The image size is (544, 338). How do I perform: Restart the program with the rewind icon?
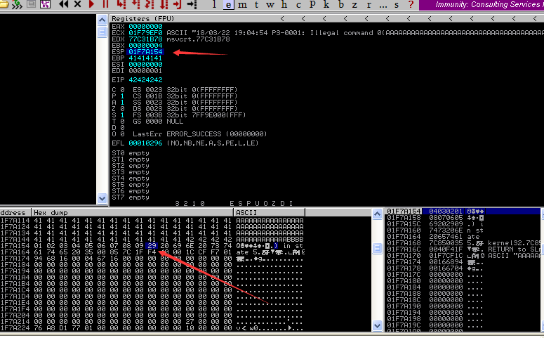(63, 4)
